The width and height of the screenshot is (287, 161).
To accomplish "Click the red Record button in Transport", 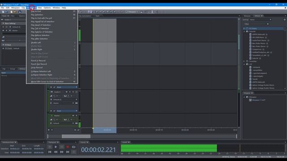I will [68, 147].
